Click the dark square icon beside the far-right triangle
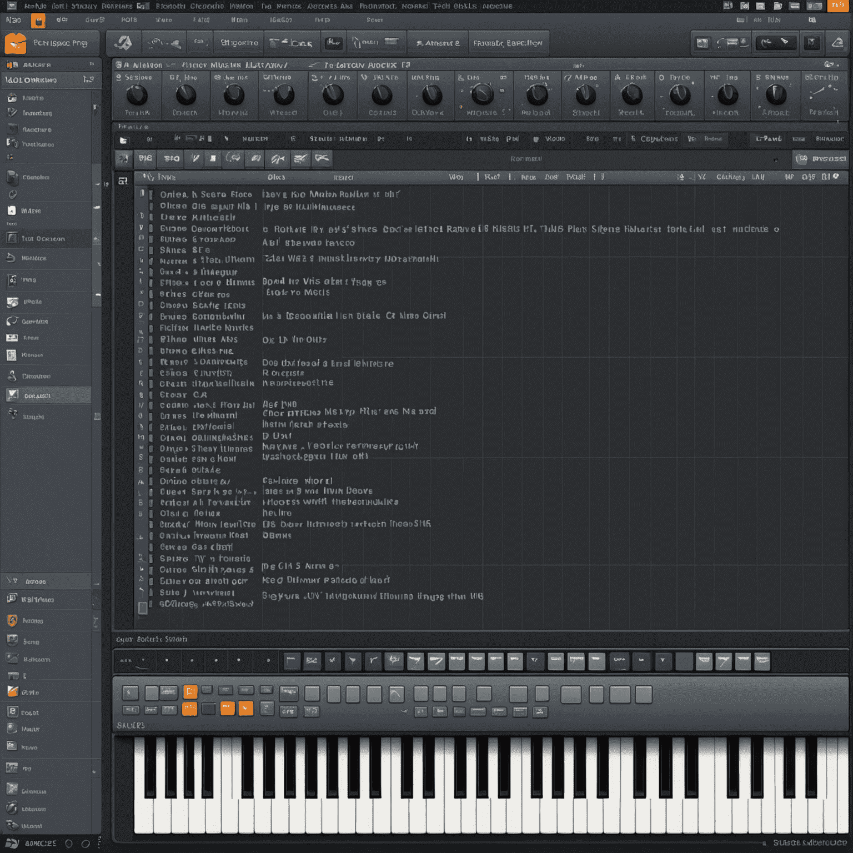 [x=812, y=43]
